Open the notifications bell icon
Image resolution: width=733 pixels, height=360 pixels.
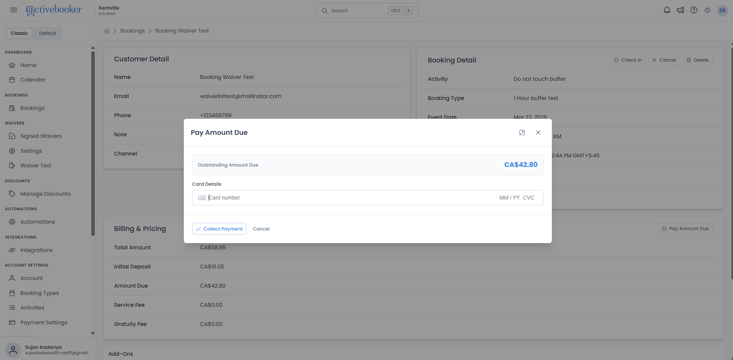click(667, 10)
